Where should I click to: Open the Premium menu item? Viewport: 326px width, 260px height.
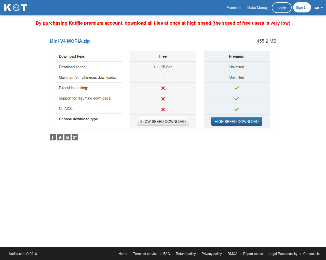pos(234,8)
